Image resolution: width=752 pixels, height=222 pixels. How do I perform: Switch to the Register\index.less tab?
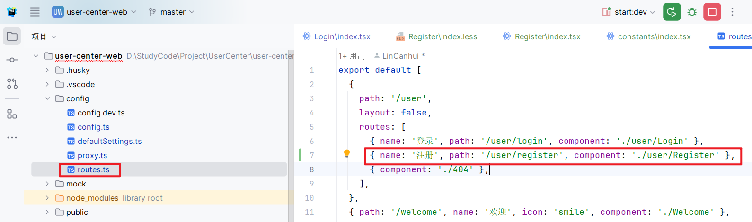coord(437,36)
